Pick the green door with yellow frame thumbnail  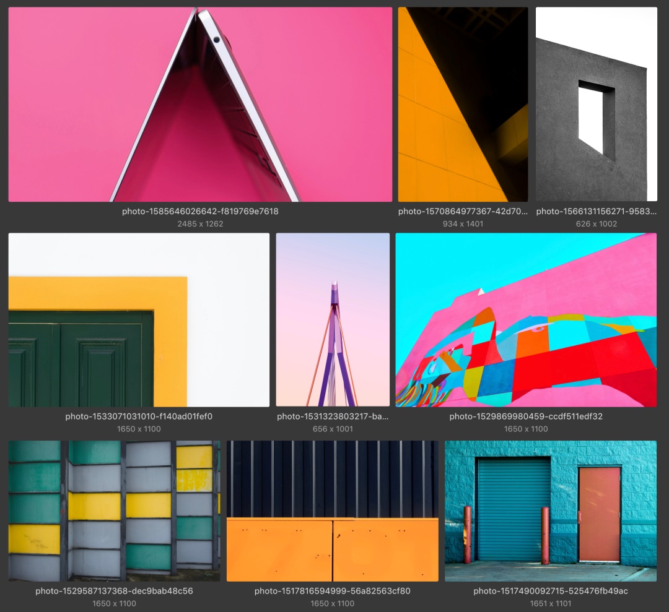point(139,320)
